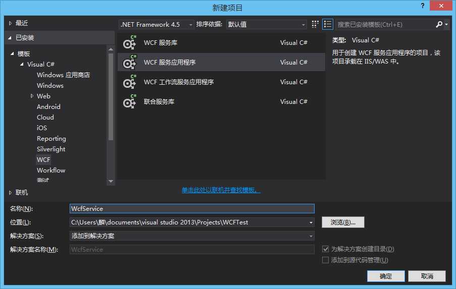
Task: Switch to small icons grid view
Action: click(315, 24)
